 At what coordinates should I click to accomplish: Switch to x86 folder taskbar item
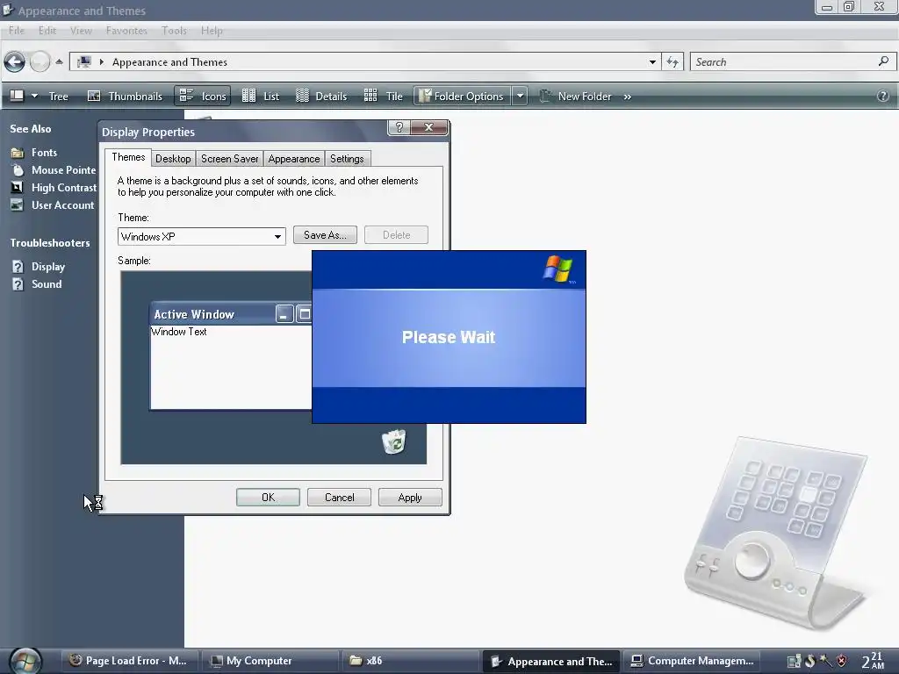tap(409, 661)
